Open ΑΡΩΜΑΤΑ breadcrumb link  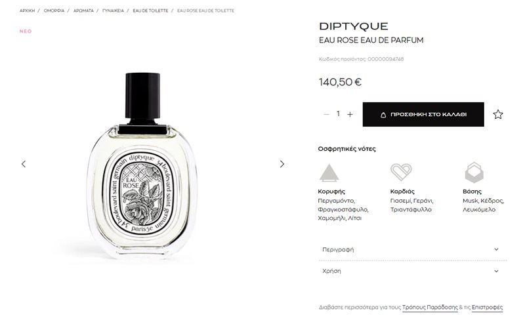pos(83,10)
